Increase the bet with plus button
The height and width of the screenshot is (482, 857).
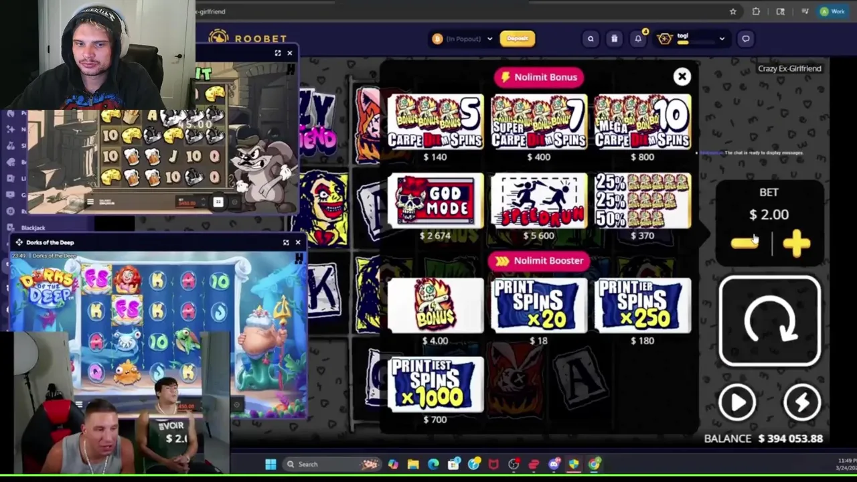(x=796, y=244)
